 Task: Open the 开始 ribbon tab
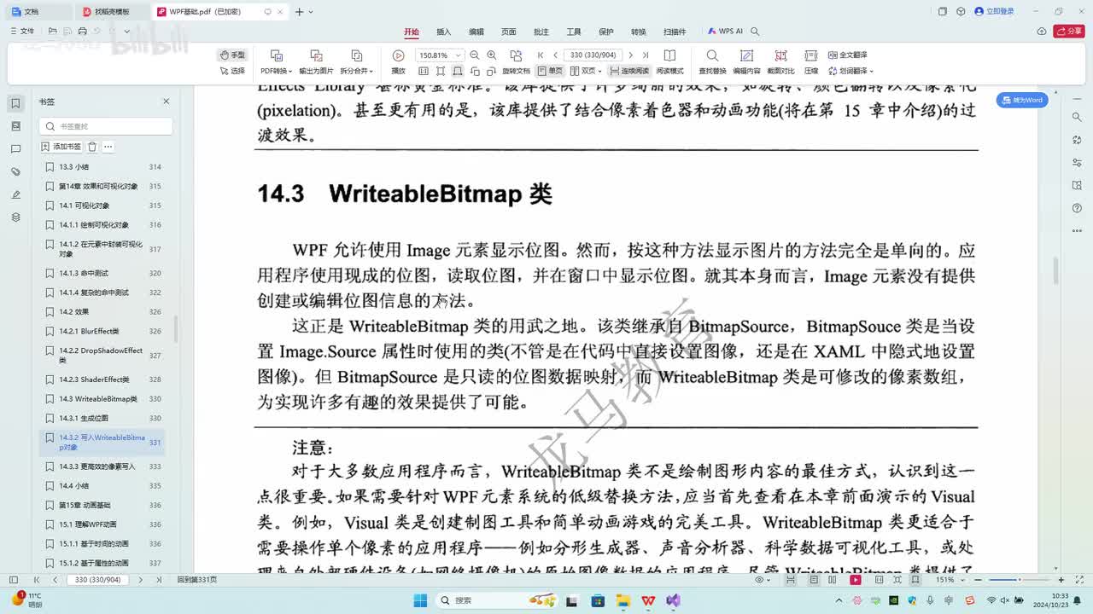pyautogui.click(x=412, y=32)
